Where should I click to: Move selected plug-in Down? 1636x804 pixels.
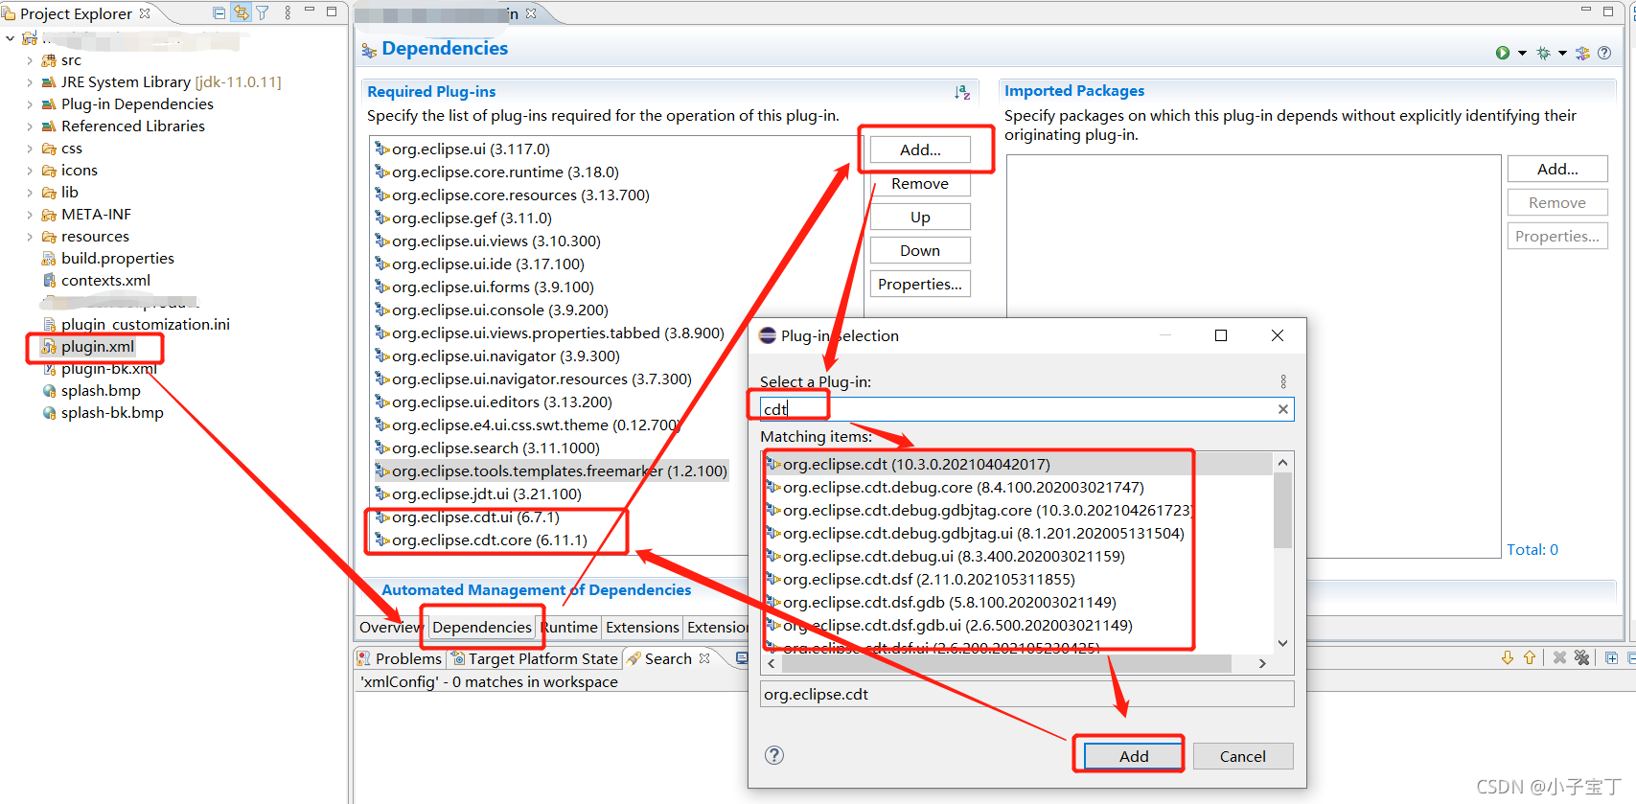pyautogui.click(x=920, y=250)
